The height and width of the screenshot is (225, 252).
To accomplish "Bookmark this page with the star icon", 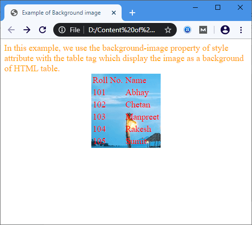I will click(168, 30).
